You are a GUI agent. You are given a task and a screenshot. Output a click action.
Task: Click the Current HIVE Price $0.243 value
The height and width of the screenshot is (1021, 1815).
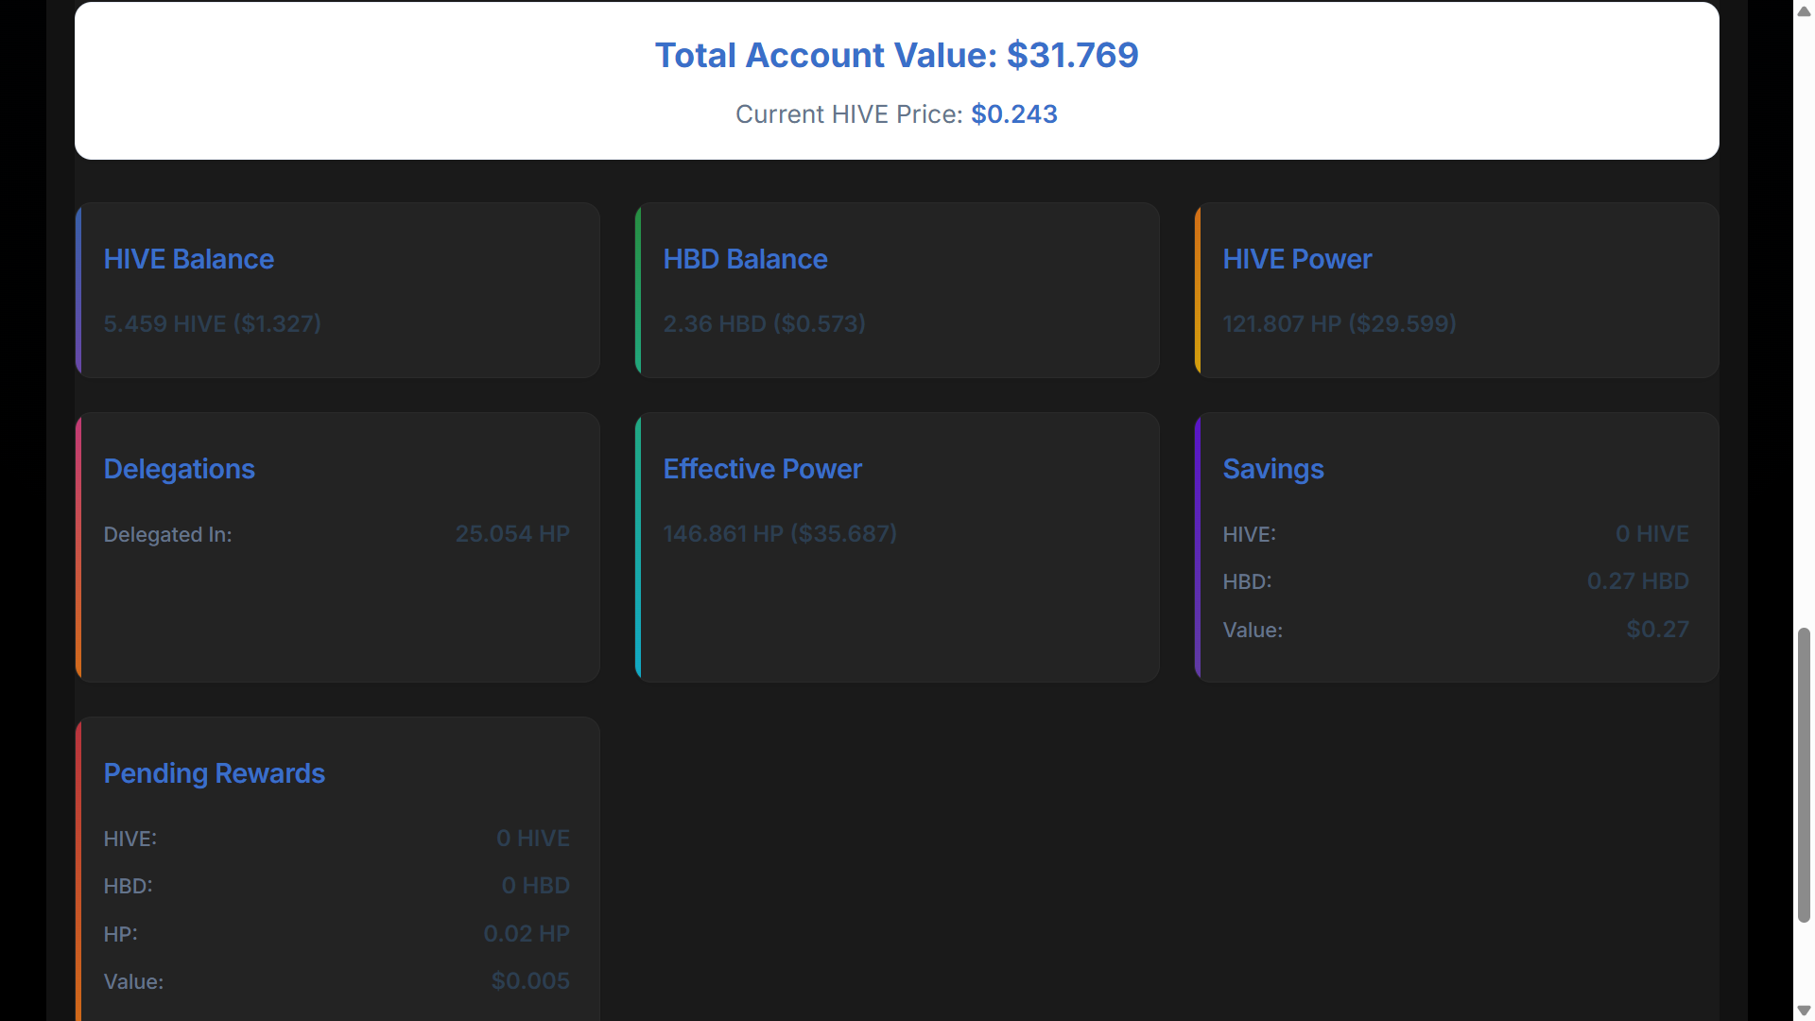(1014, 114)
